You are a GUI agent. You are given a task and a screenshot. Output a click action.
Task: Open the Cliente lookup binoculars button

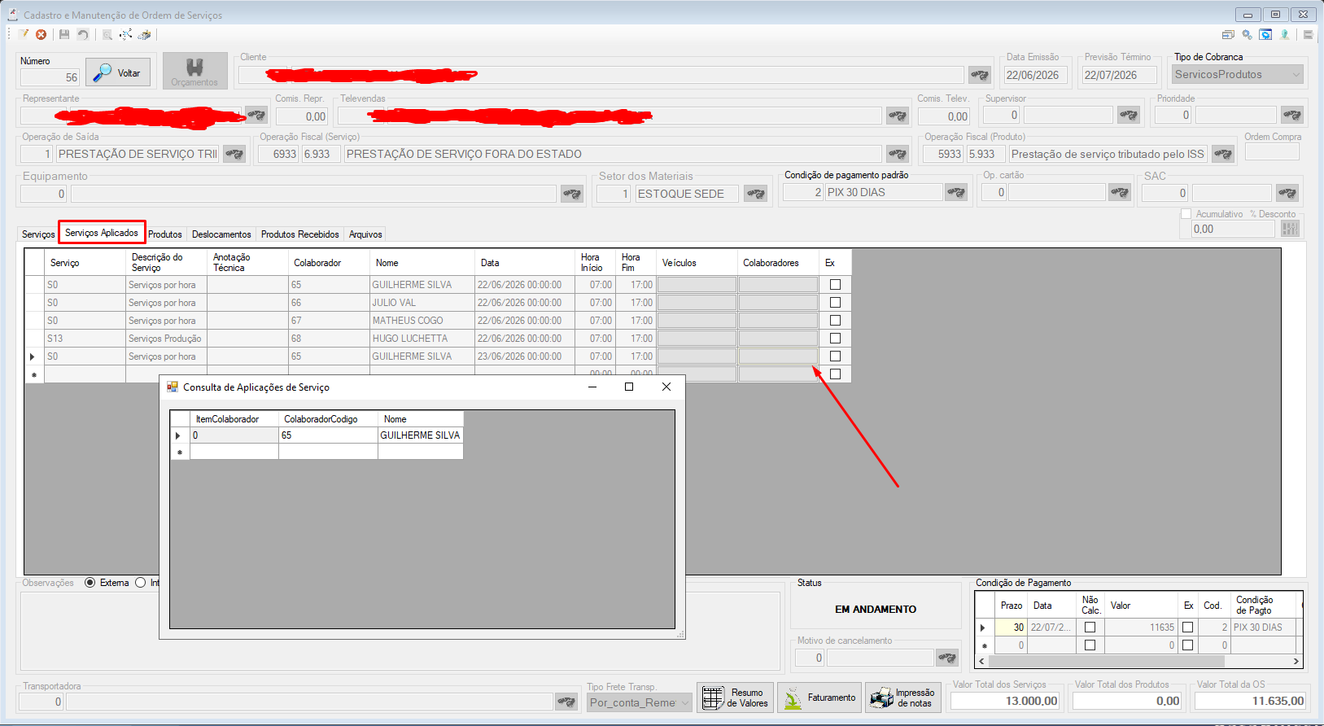tap(980, 75)
